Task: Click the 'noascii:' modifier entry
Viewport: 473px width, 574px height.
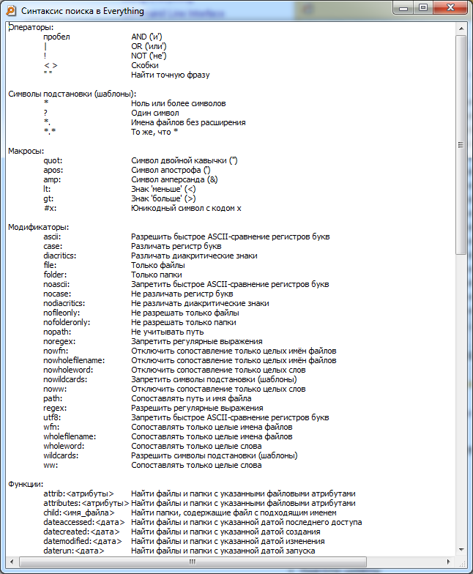Action: (x=56, y=284)
